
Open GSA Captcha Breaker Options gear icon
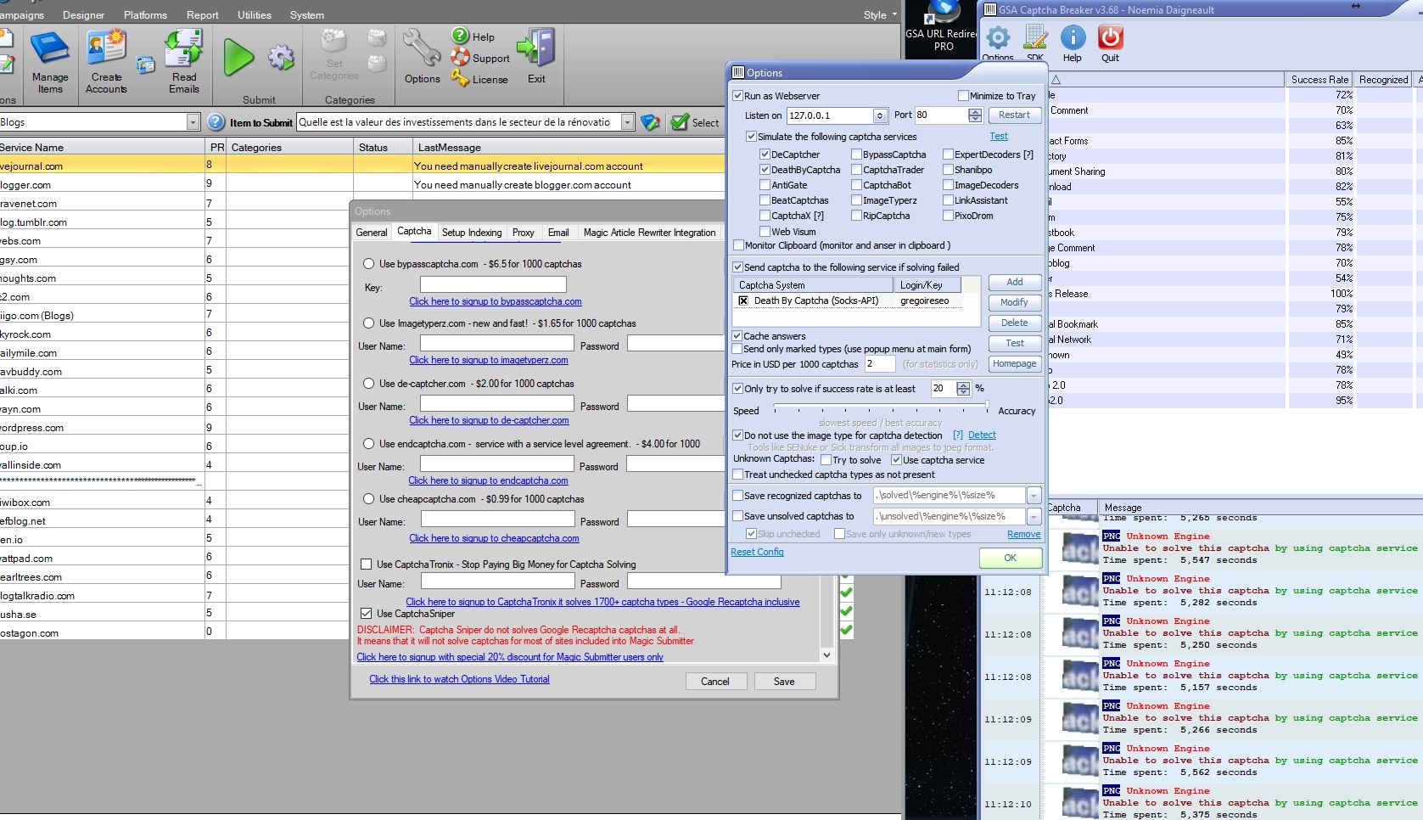(998, 37)
